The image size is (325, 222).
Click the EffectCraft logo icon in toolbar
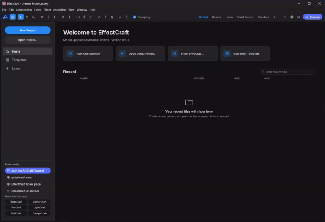click(5, 17)
